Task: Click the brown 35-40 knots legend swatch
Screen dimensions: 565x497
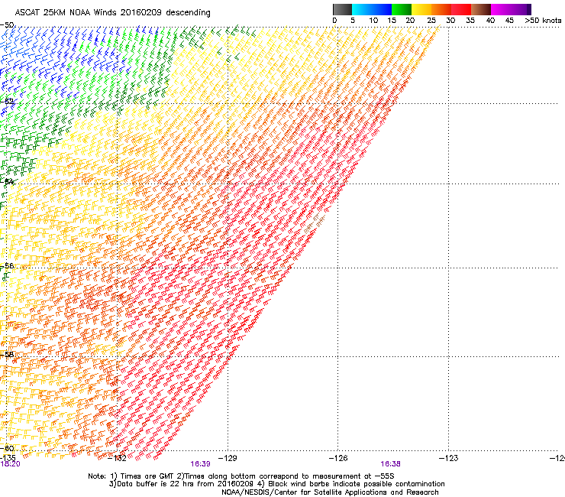Action: pyautogui.click(x=481, y=9)
